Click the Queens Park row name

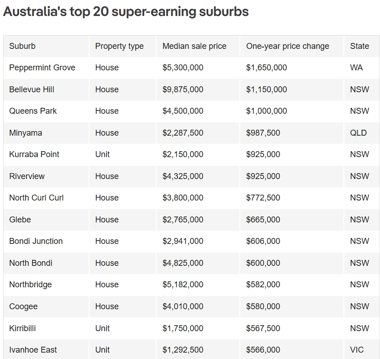tap(33, 111)
